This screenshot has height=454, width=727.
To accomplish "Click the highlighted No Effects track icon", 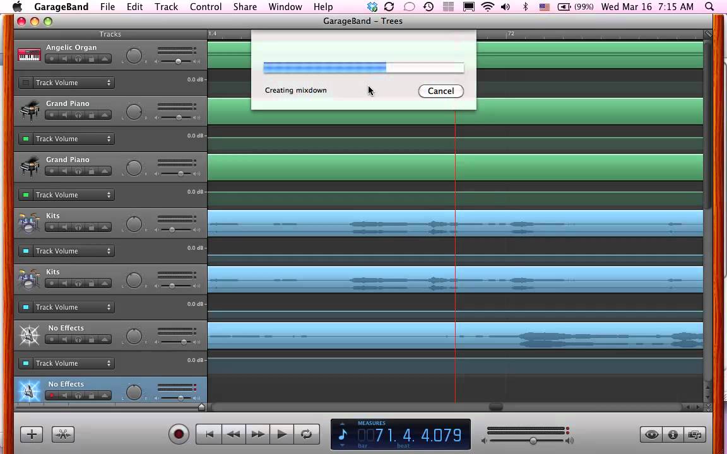I will [x=29, y=391].
